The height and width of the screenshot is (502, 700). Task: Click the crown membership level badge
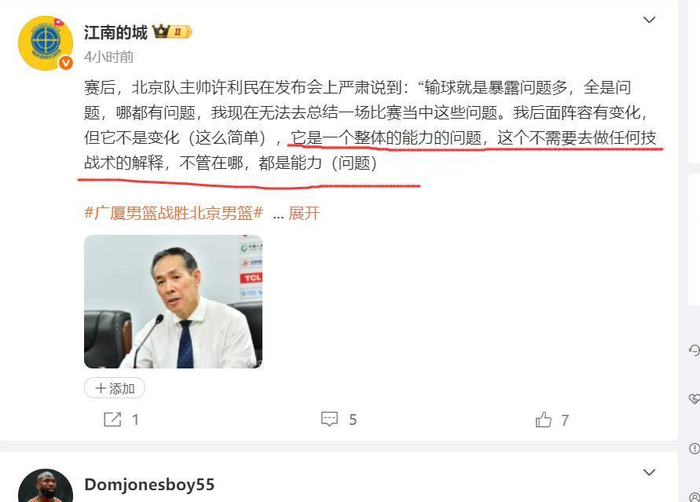[172, 31]
